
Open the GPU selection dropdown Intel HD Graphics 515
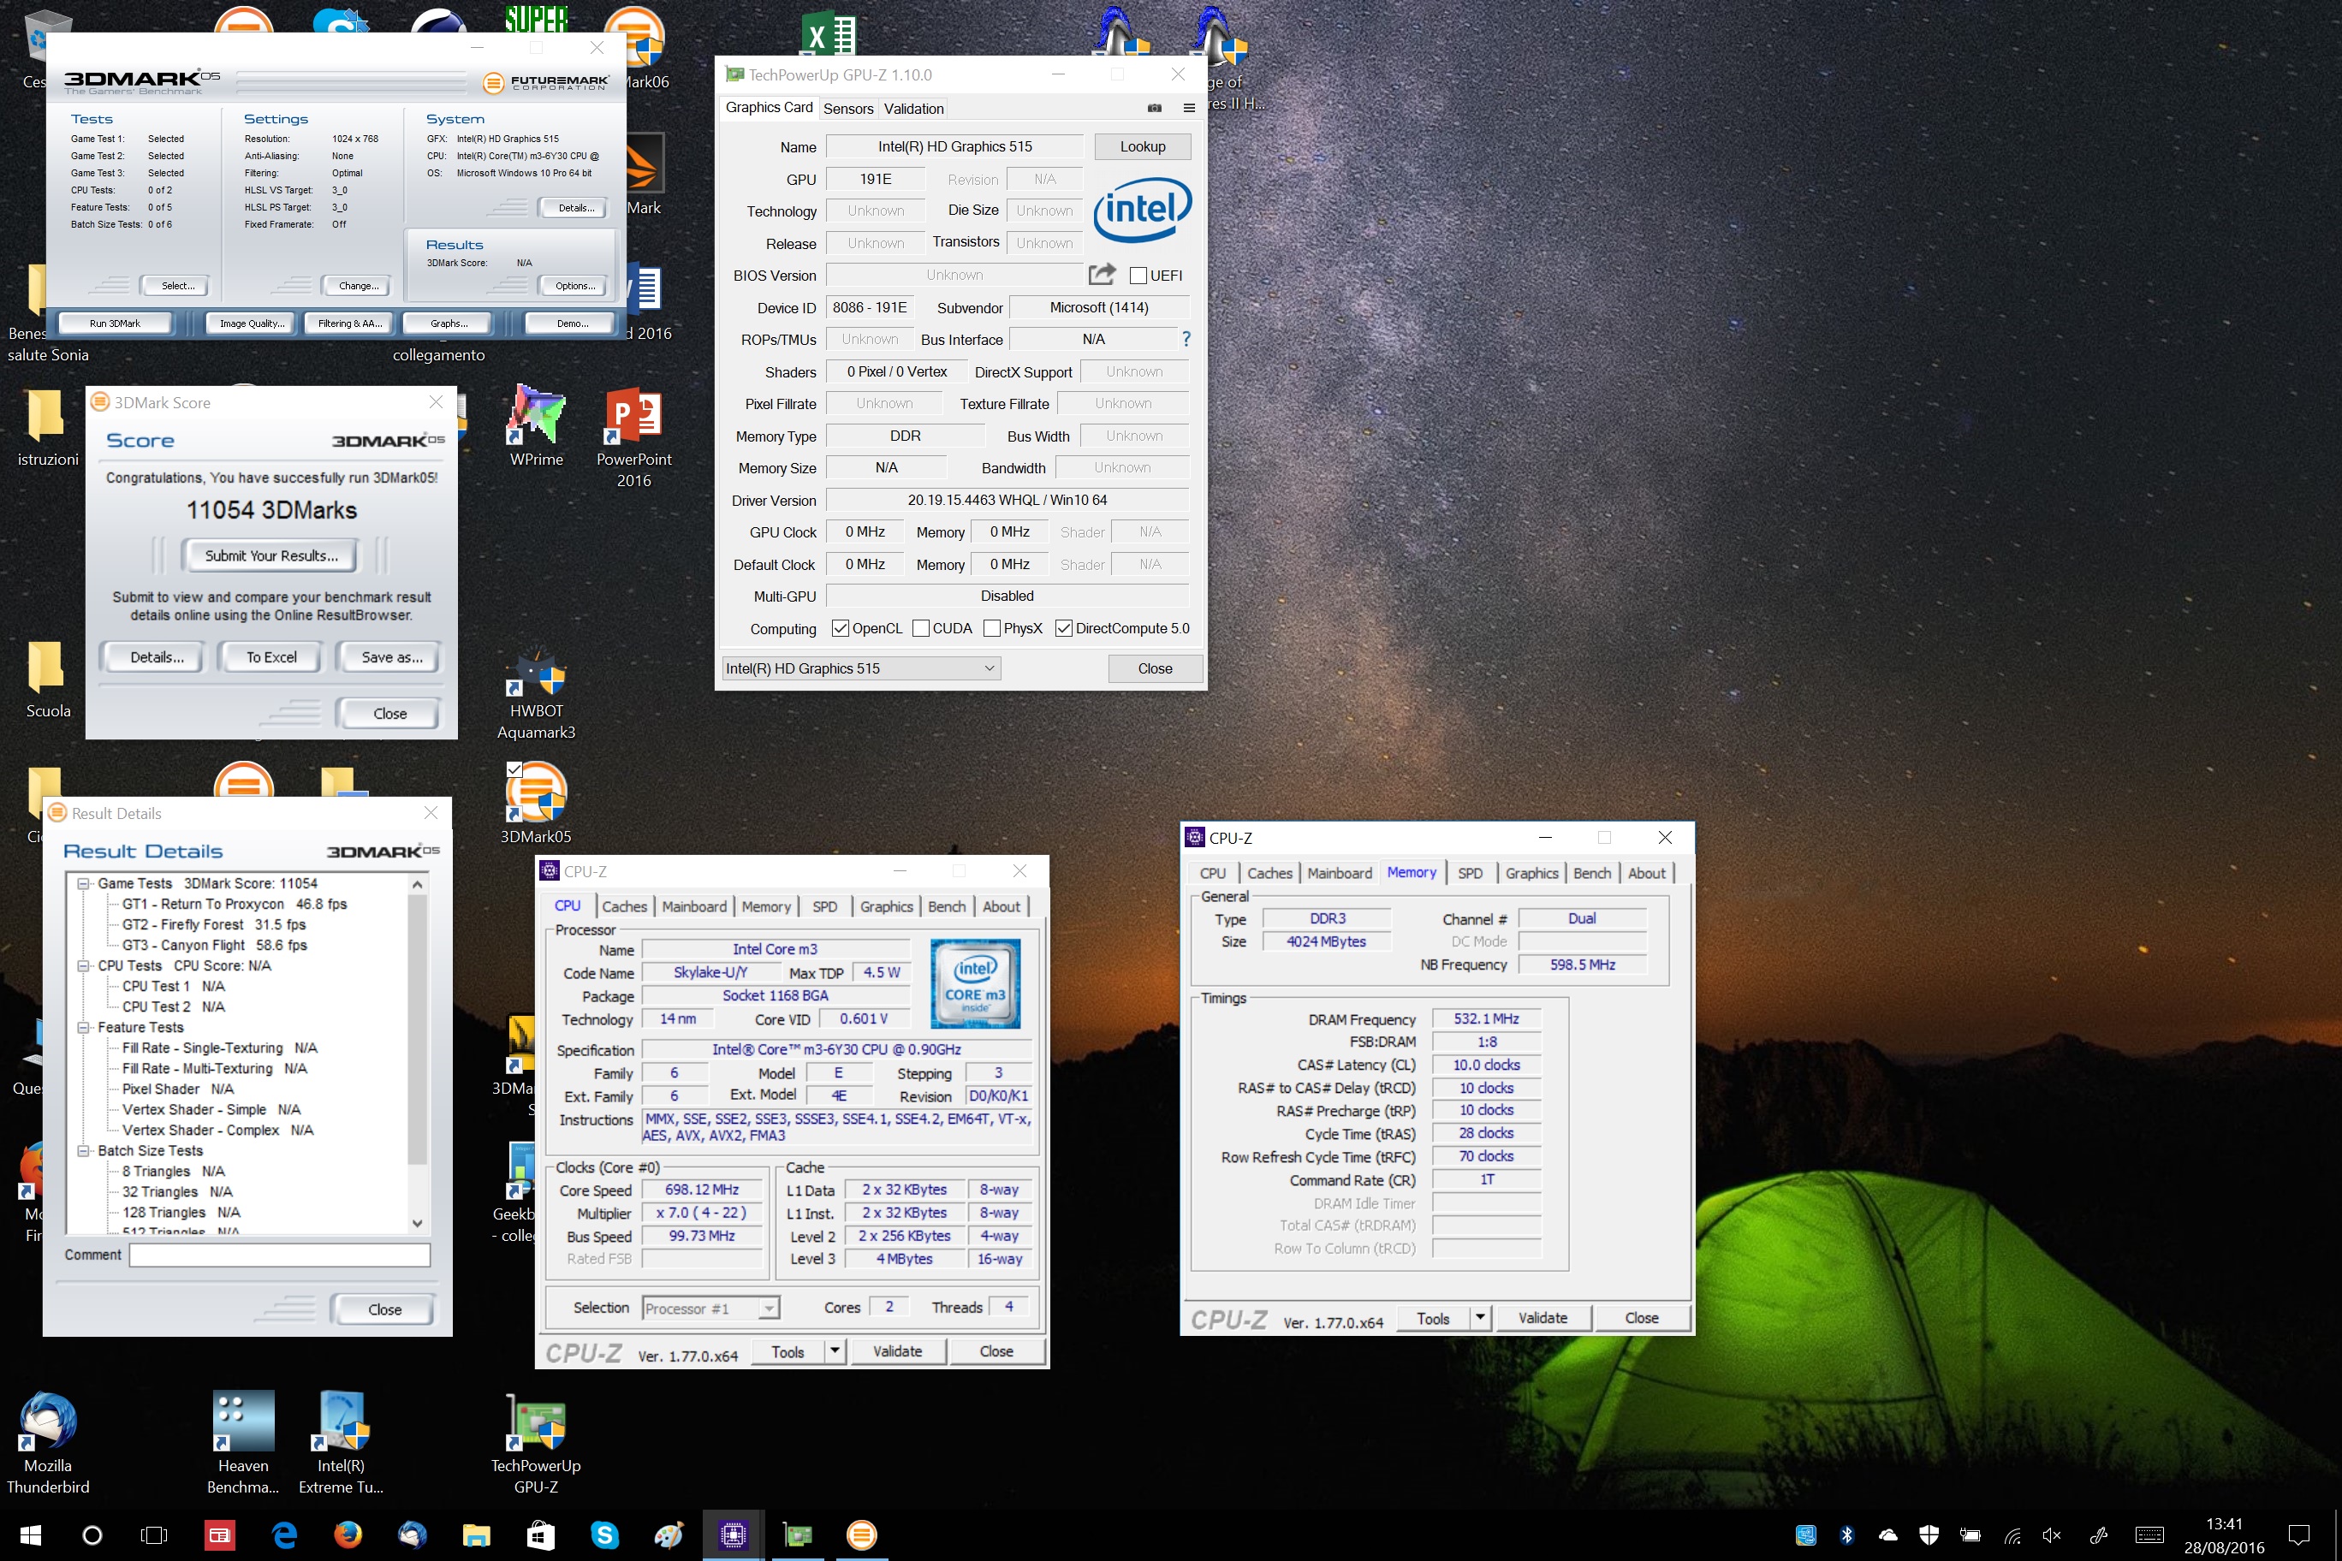[x=861, y=668]
